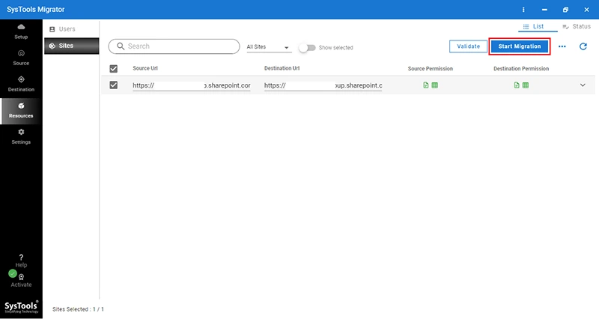599x319 pixels.
Task: Open Settings from the sidebar
Action: pos(21,136)
